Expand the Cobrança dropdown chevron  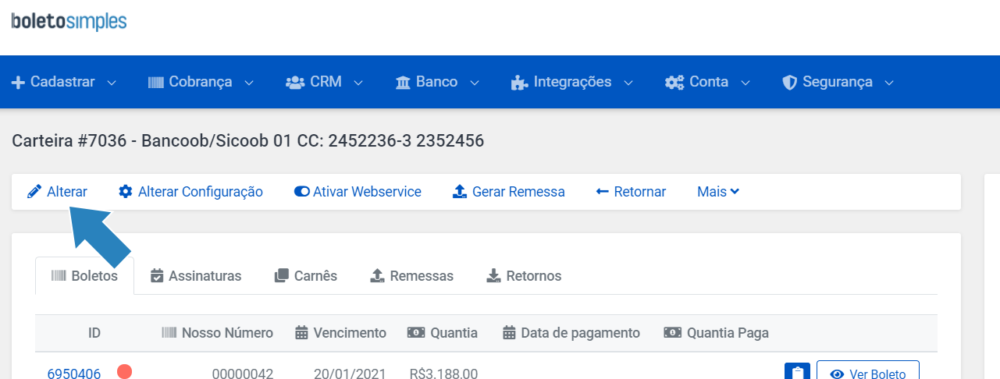coord(249,83)
